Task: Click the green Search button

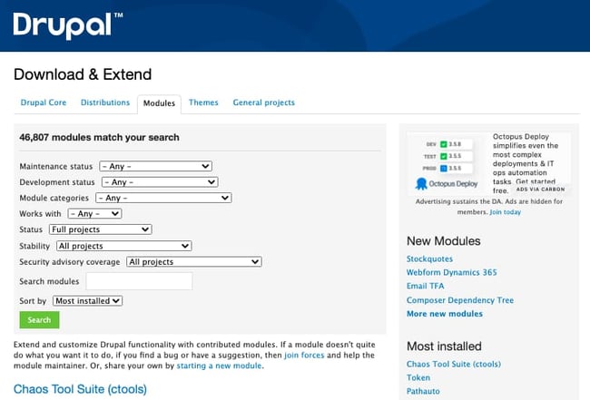Action: 40,320
